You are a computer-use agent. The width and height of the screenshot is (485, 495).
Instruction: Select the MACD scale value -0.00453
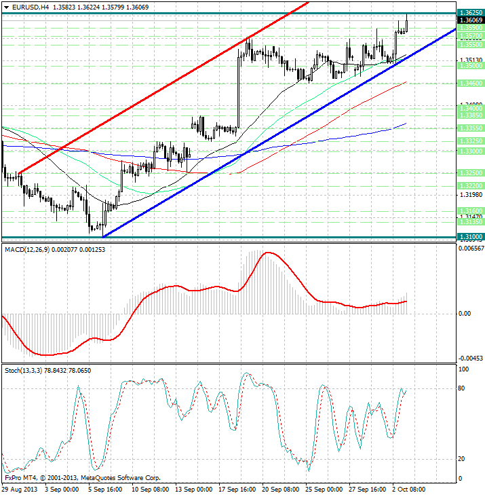coord(471,359)
